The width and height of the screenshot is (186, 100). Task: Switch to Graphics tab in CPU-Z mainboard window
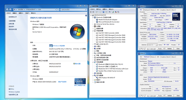coord(163,57)
